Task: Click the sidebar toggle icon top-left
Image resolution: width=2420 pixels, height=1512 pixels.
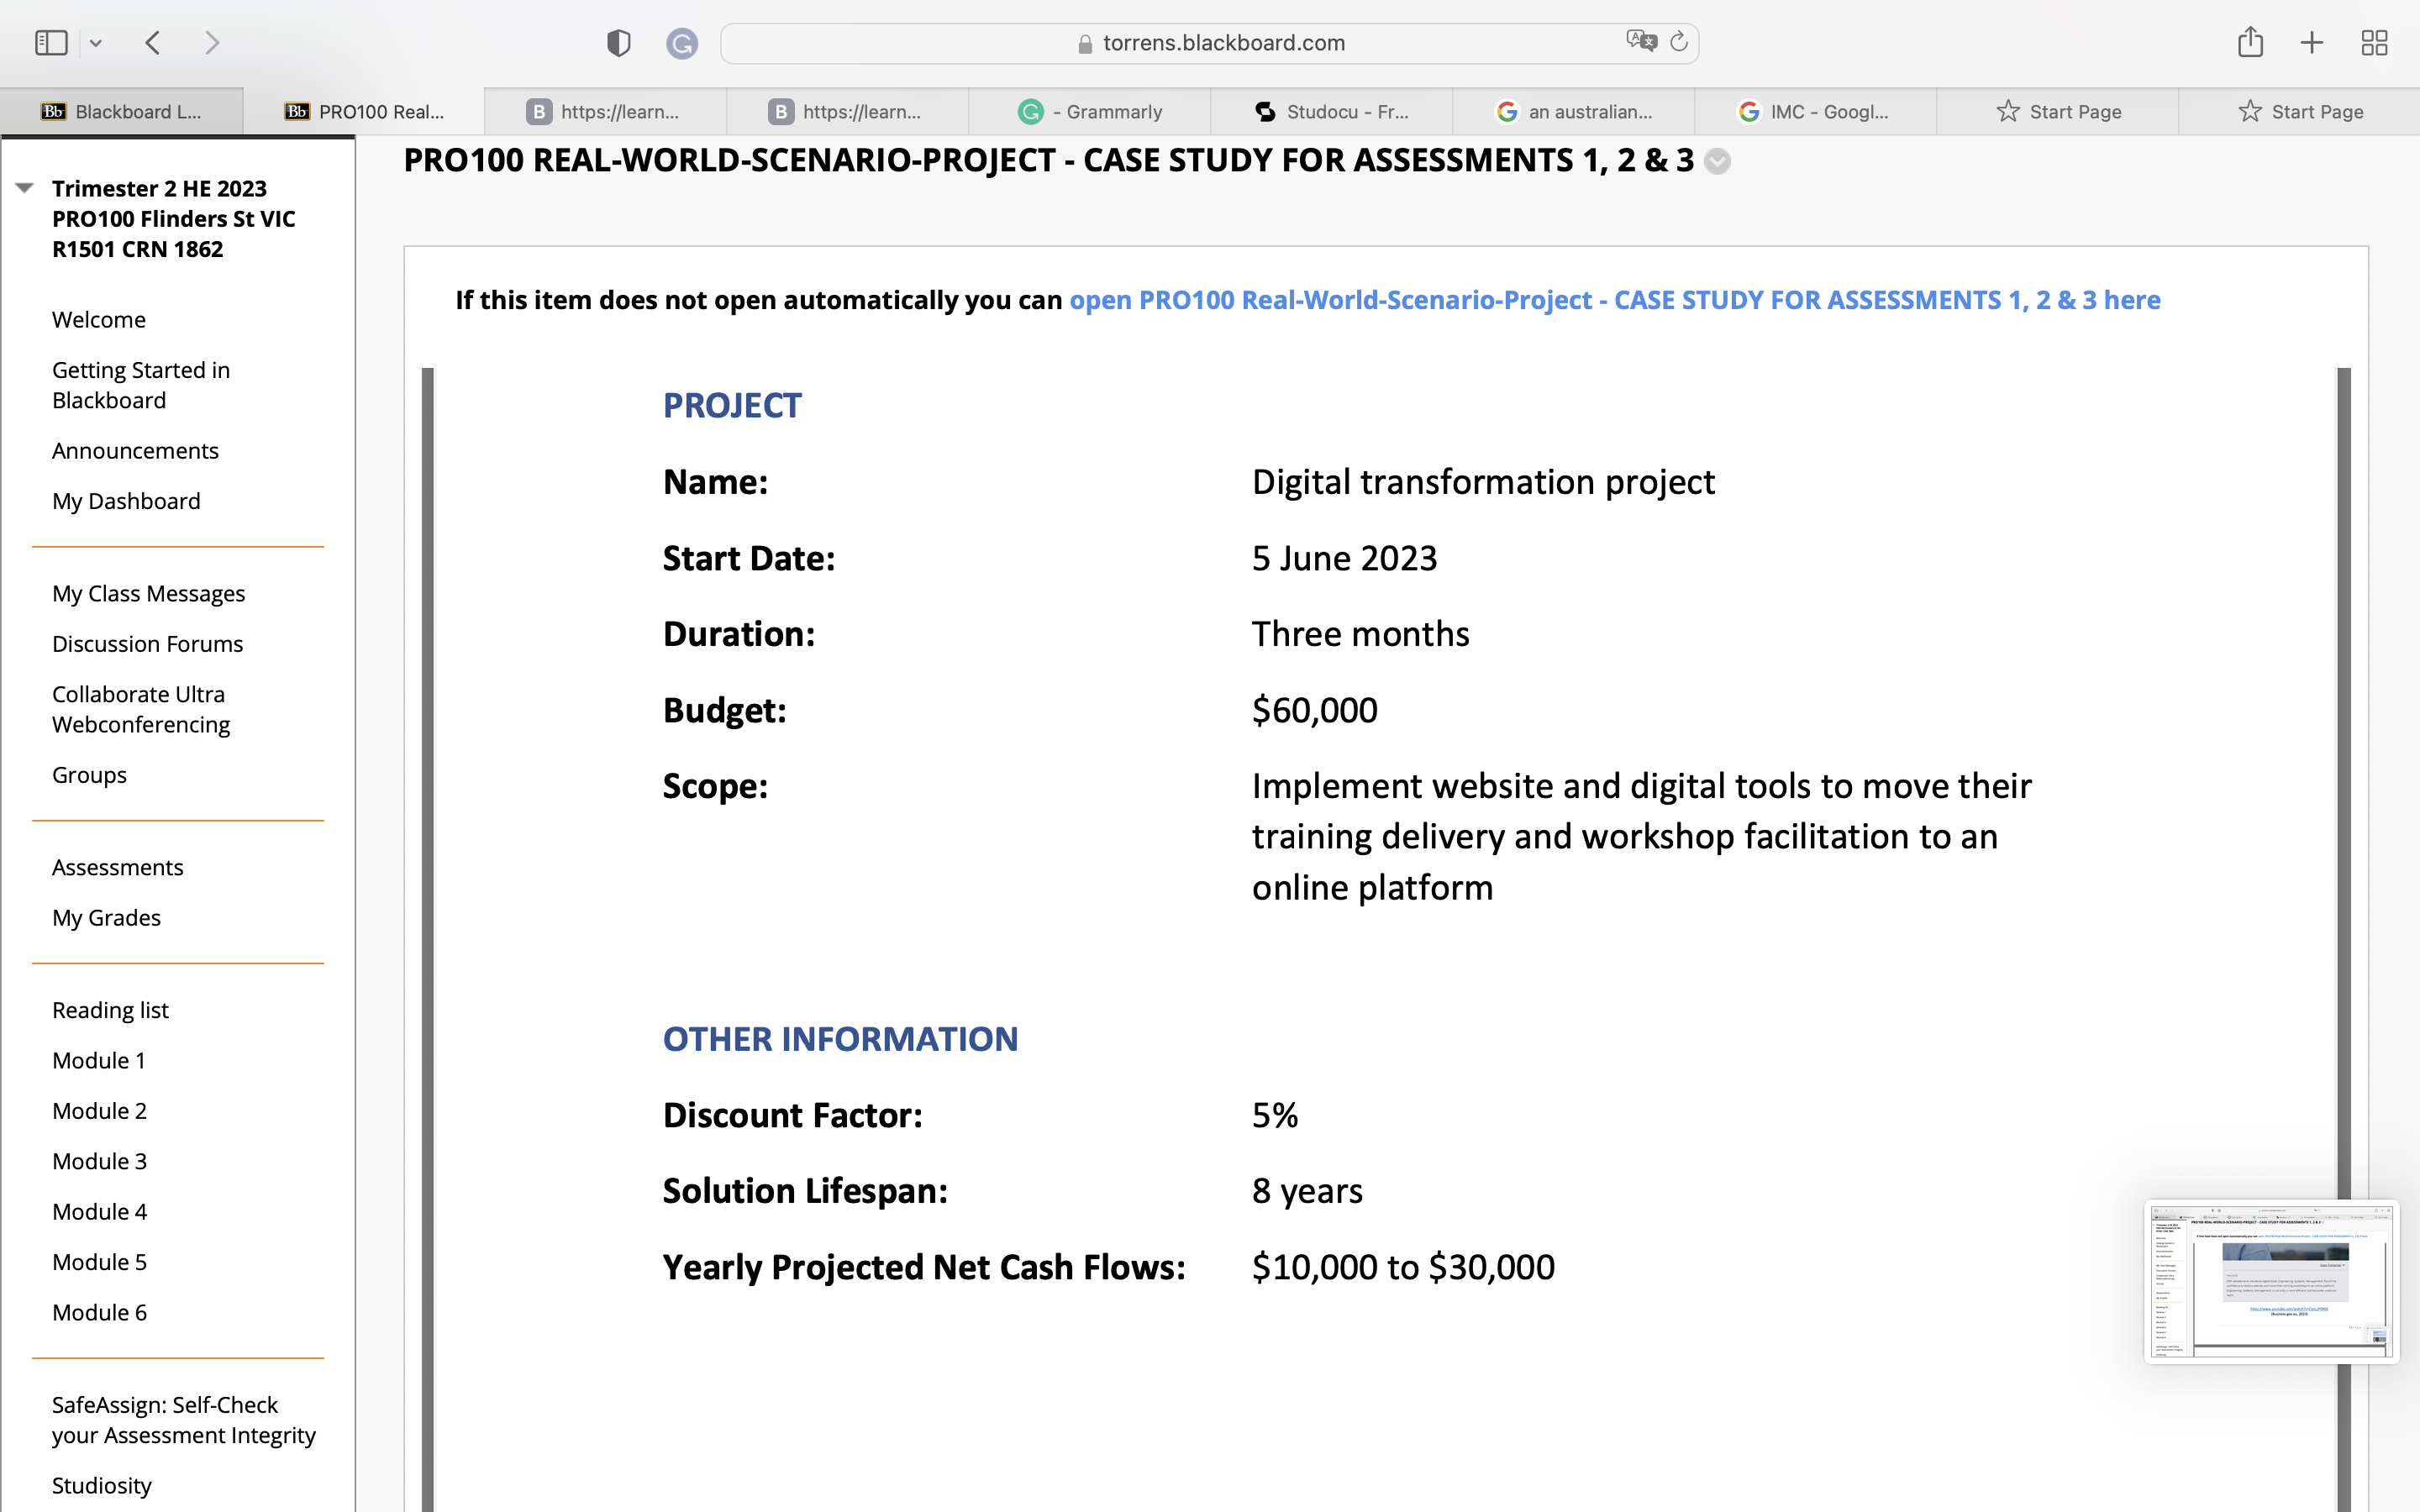Action: (50, 42)
